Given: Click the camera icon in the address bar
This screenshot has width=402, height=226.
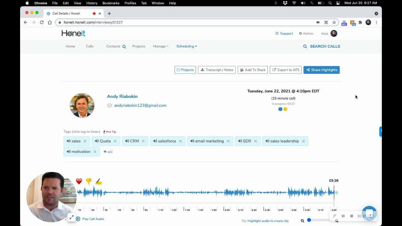Looking at the screenshot, I should (318, 22).
